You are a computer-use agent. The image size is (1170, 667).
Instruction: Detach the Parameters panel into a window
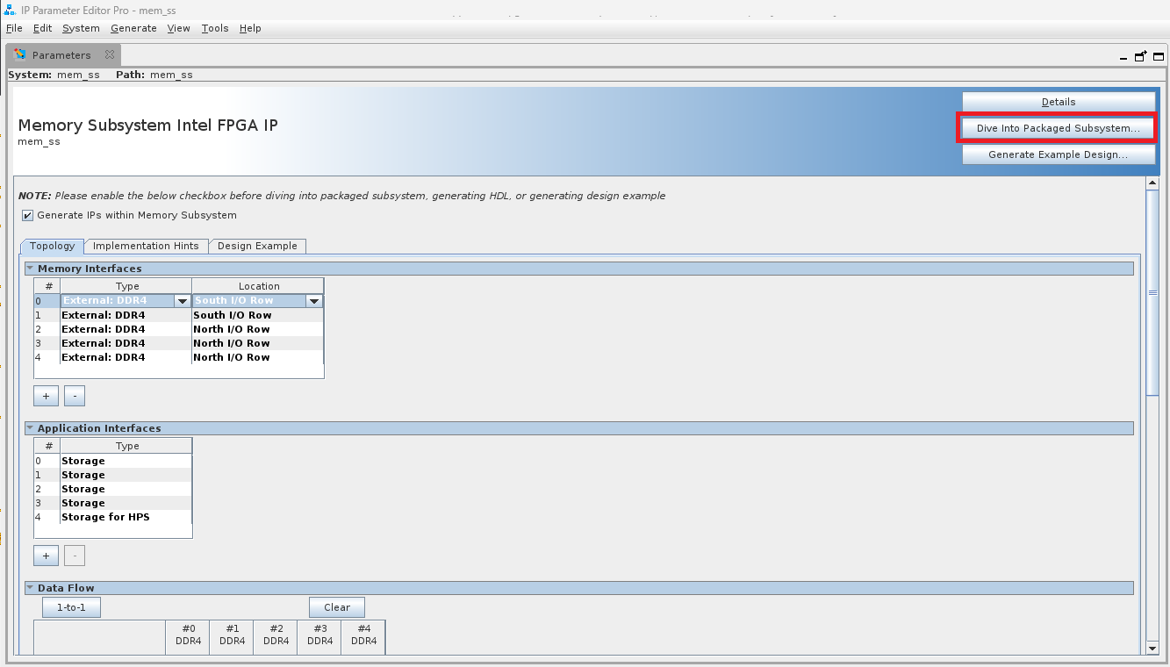click(1140, 56)
